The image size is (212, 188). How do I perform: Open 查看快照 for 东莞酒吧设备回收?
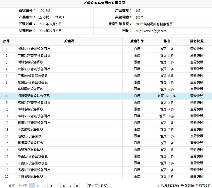coord(197,130)
